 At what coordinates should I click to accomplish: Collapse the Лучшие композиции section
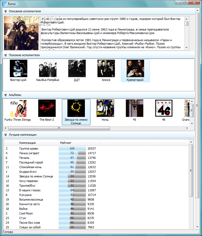5,135
